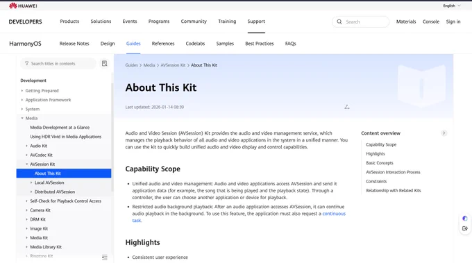Viewport: 472px width, 263px height.
Task: Expand the AVCodec Kit node
Action: [x=26, y=155]
